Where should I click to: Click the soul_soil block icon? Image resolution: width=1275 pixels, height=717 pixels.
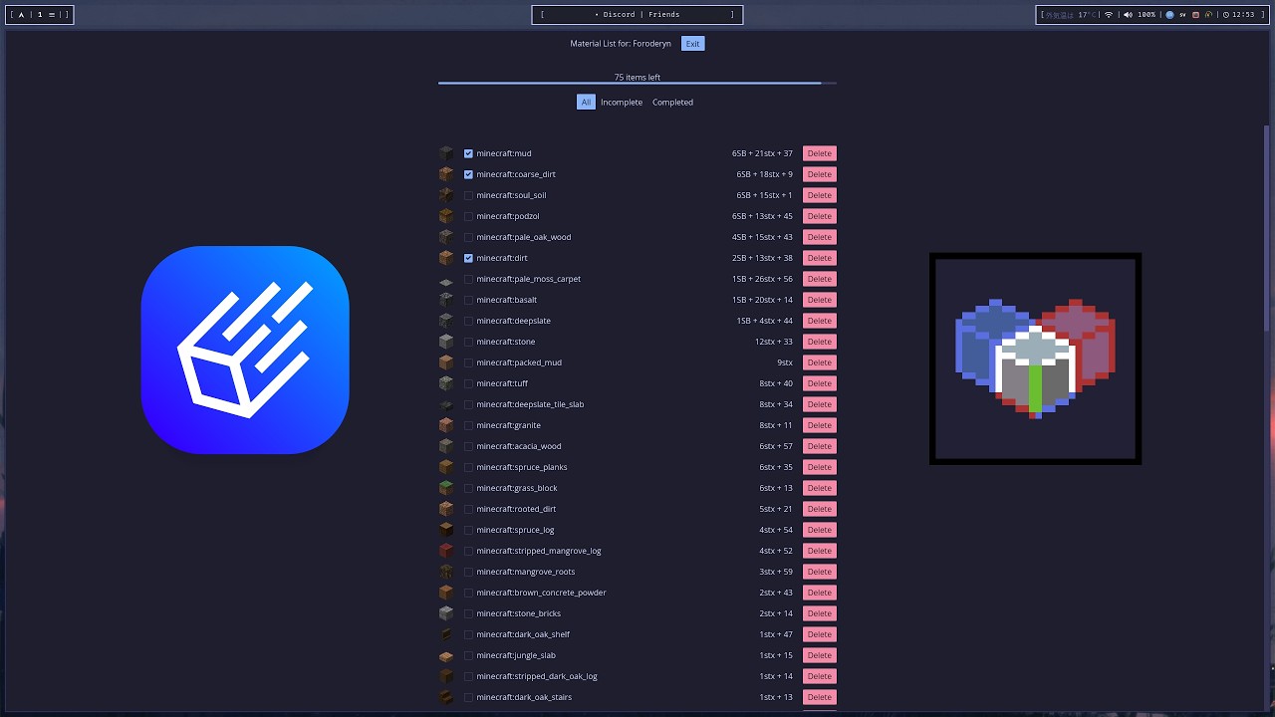point(446,195)
